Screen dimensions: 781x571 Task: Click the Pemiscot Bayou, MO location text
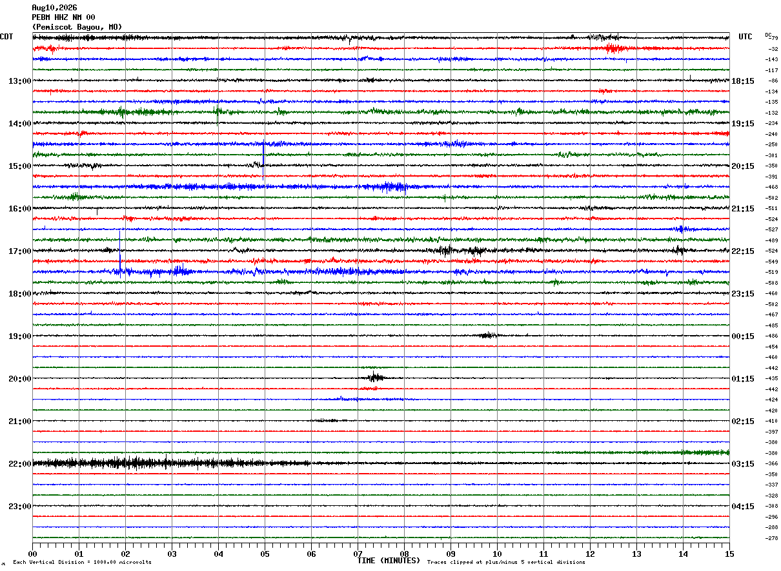(77, 27)
